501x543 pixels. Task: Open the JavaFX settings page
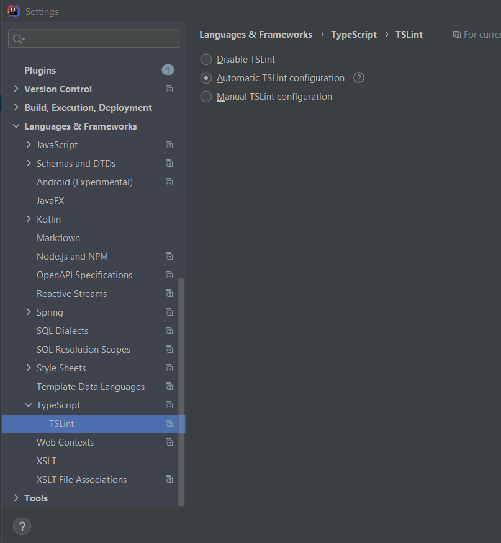click(50, 200)
